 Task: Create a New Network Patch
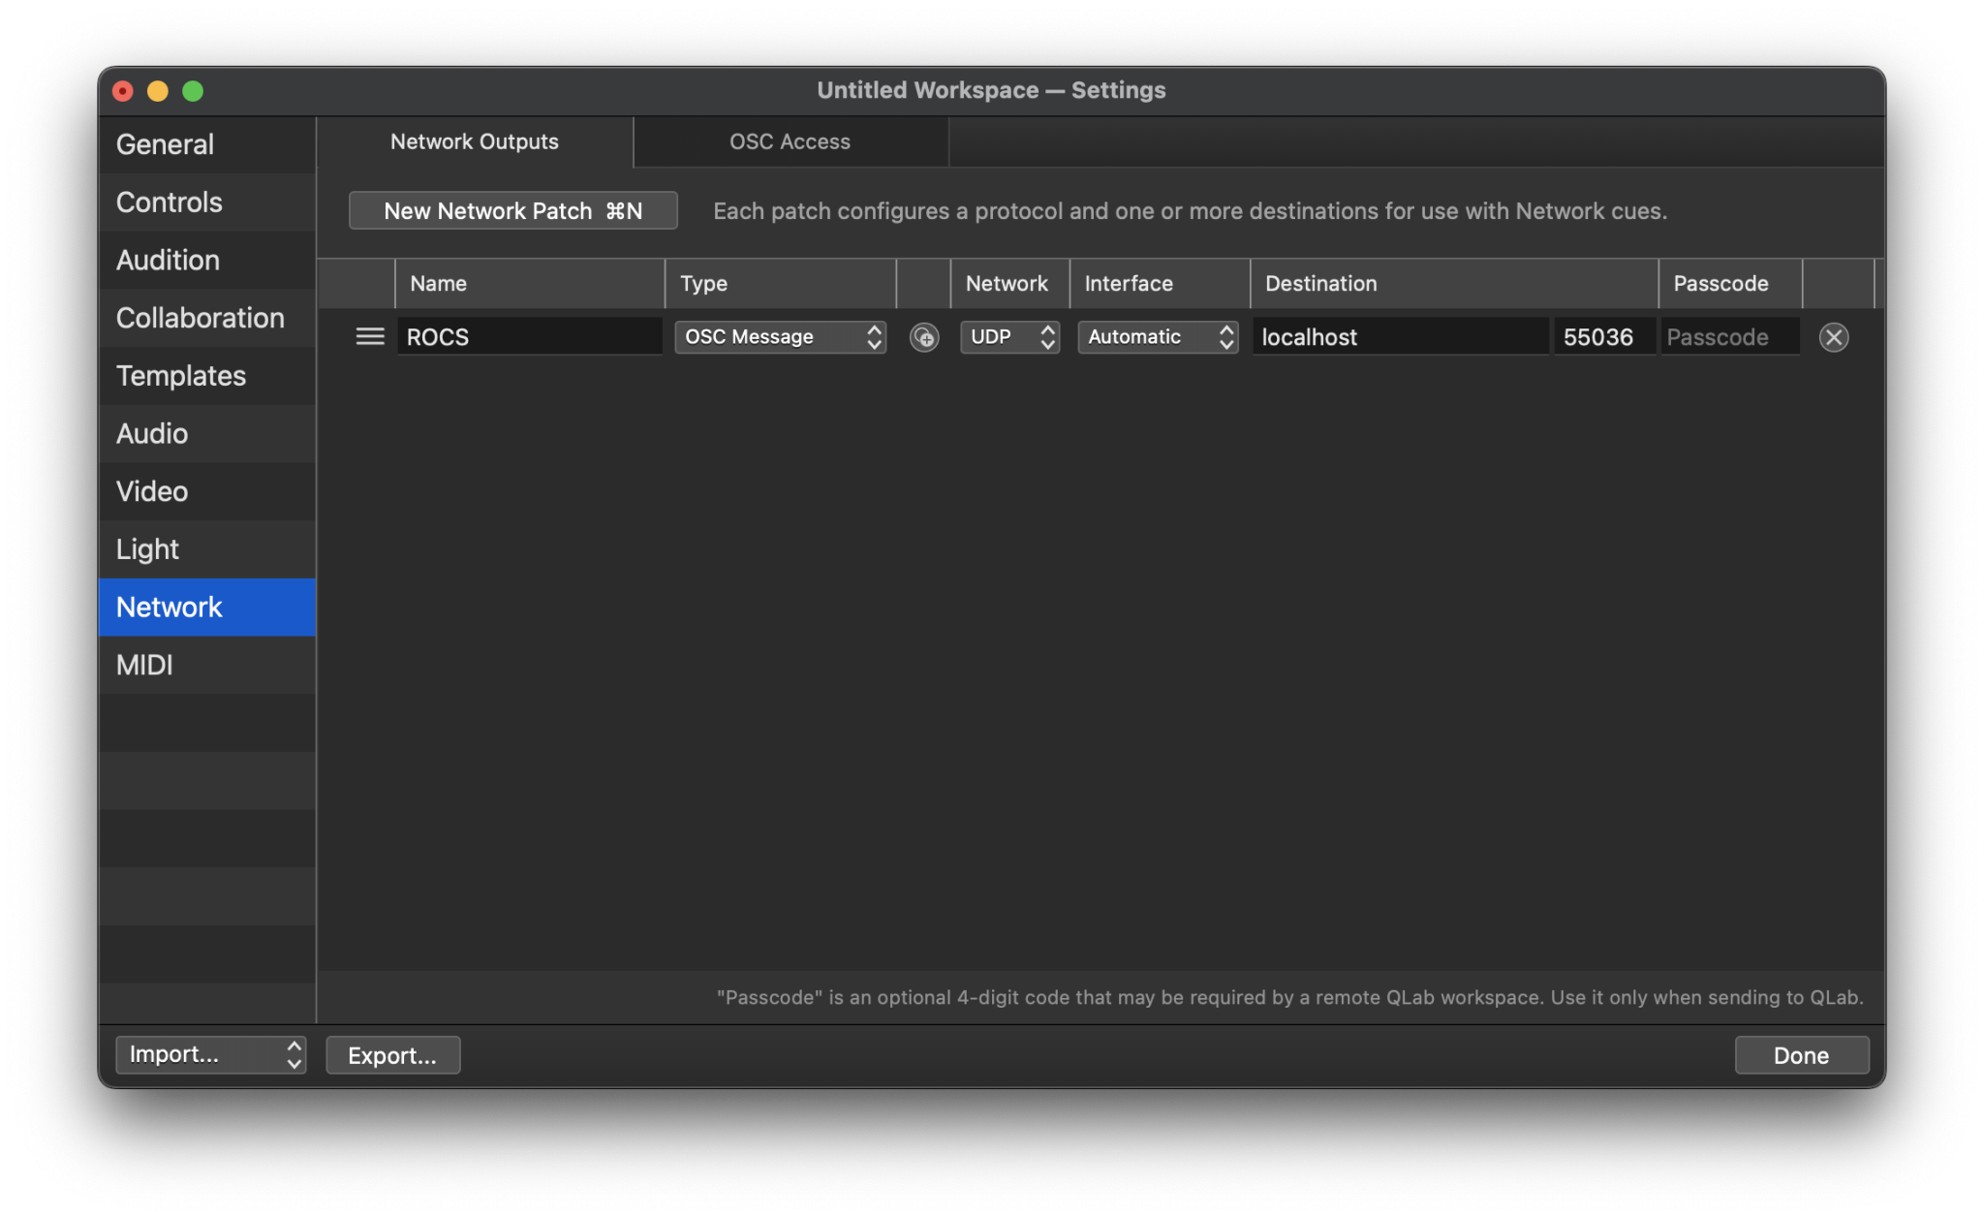coord(511,210)
